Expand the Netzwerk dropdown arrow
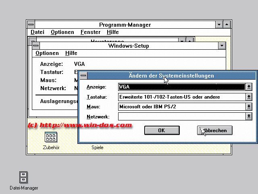This screenshot has height=194, width=258. click(249, 116)
